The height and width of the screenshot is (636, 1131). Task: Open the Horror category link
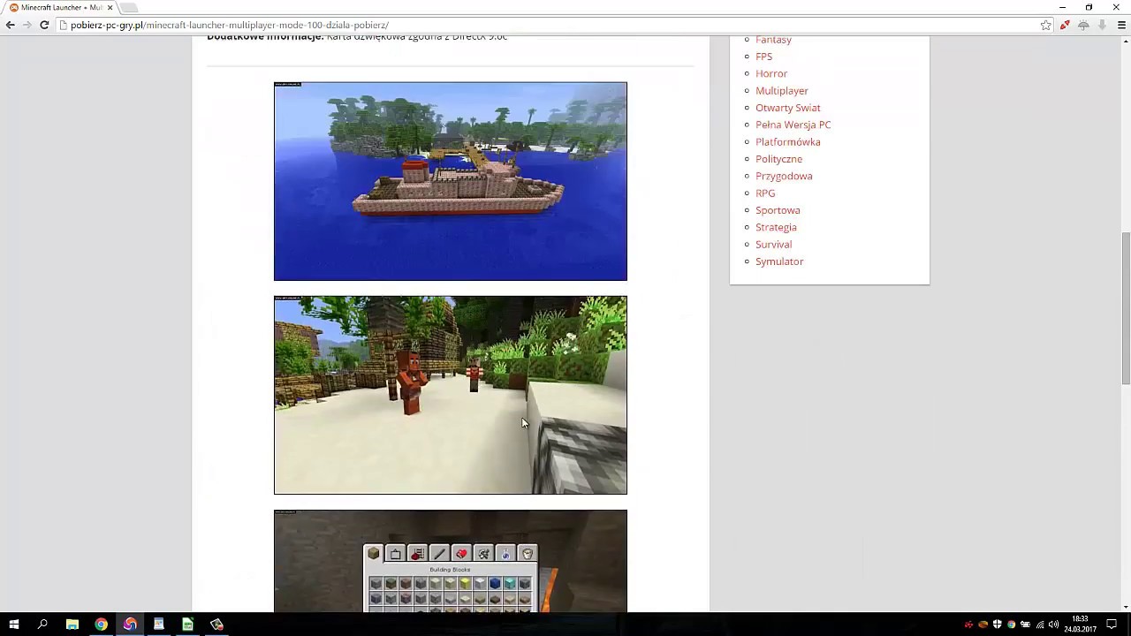pyautogui.click(x=771, y=73)
